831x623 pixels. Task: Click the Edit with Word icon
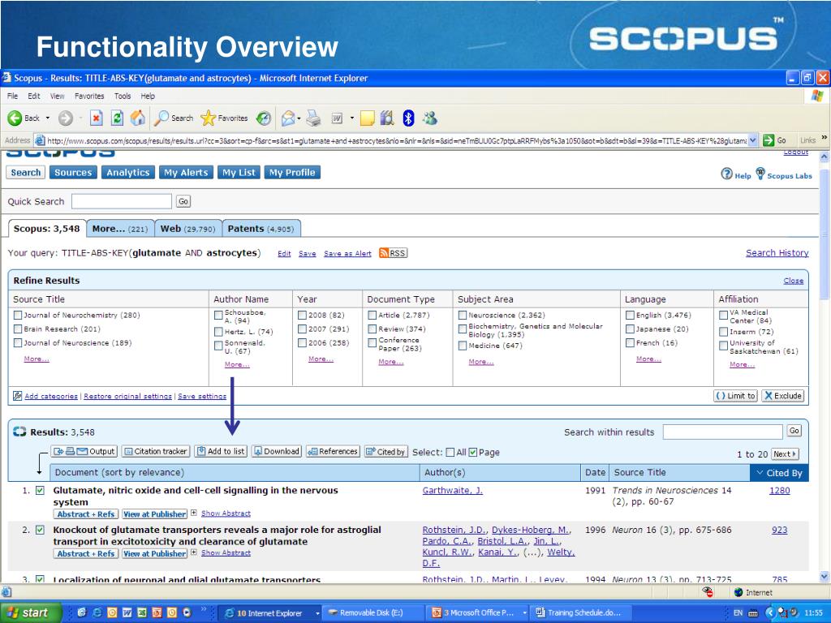point(337,118)
